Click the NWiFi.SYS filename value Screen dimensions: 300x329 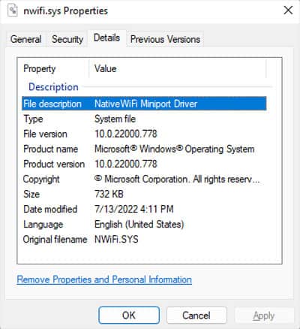(x=116, y=240)
